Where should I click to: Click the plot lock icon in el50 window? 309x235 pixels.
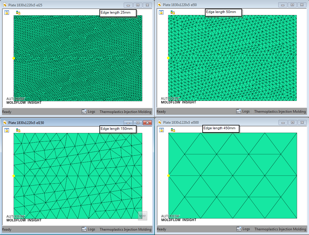pyautogui.click(x=161, y=12)
